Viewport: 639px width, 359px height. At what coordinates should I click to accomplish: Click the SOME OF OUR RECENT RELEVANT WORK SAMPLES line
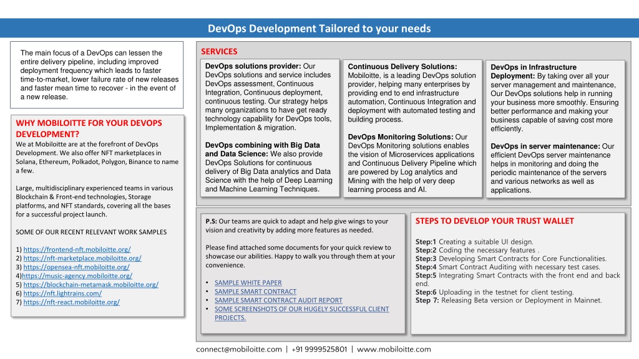click(x=91, y=232)
